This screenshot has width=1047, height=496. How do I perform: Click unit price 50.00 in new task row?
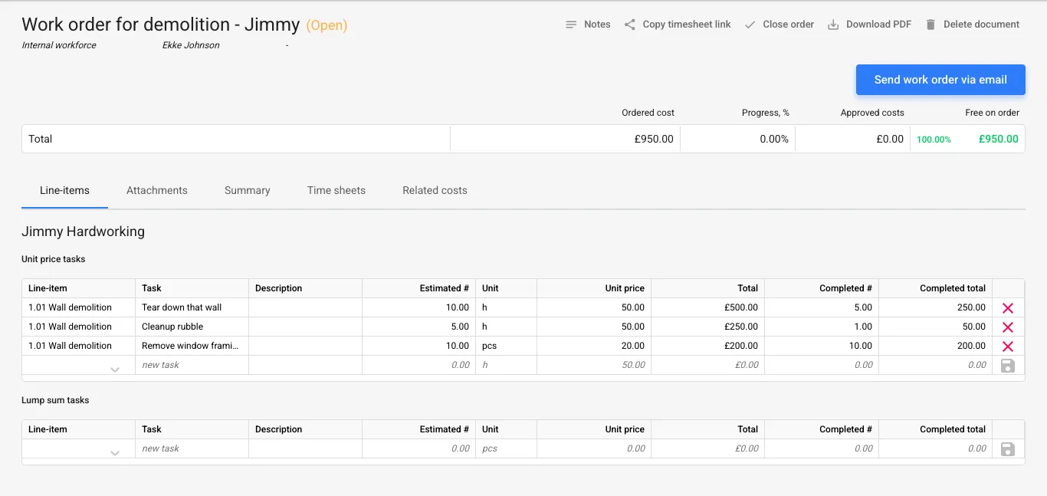[593, 365]
